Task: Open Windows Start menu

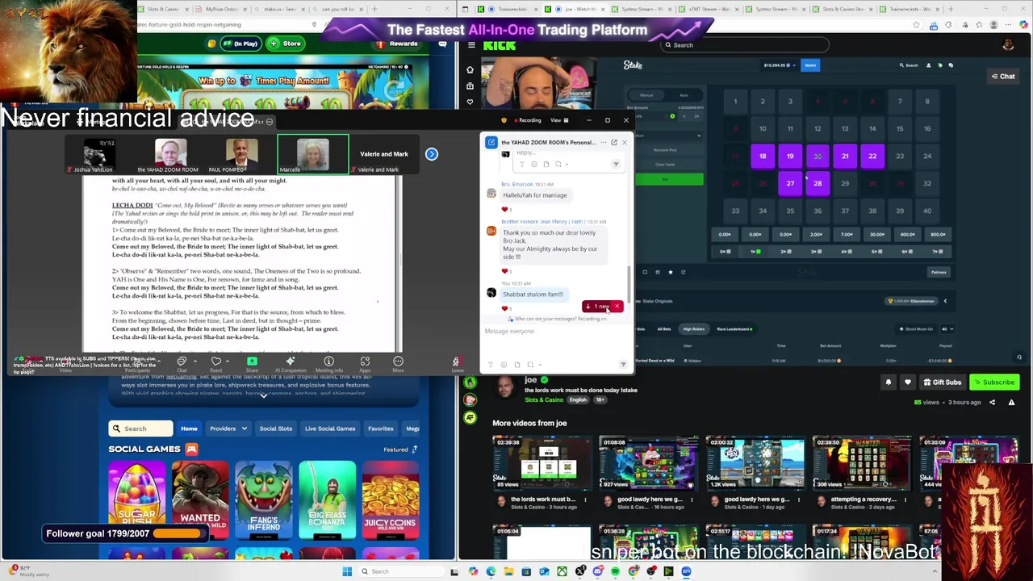Action: pyautogui.click(x=347, y=571)
